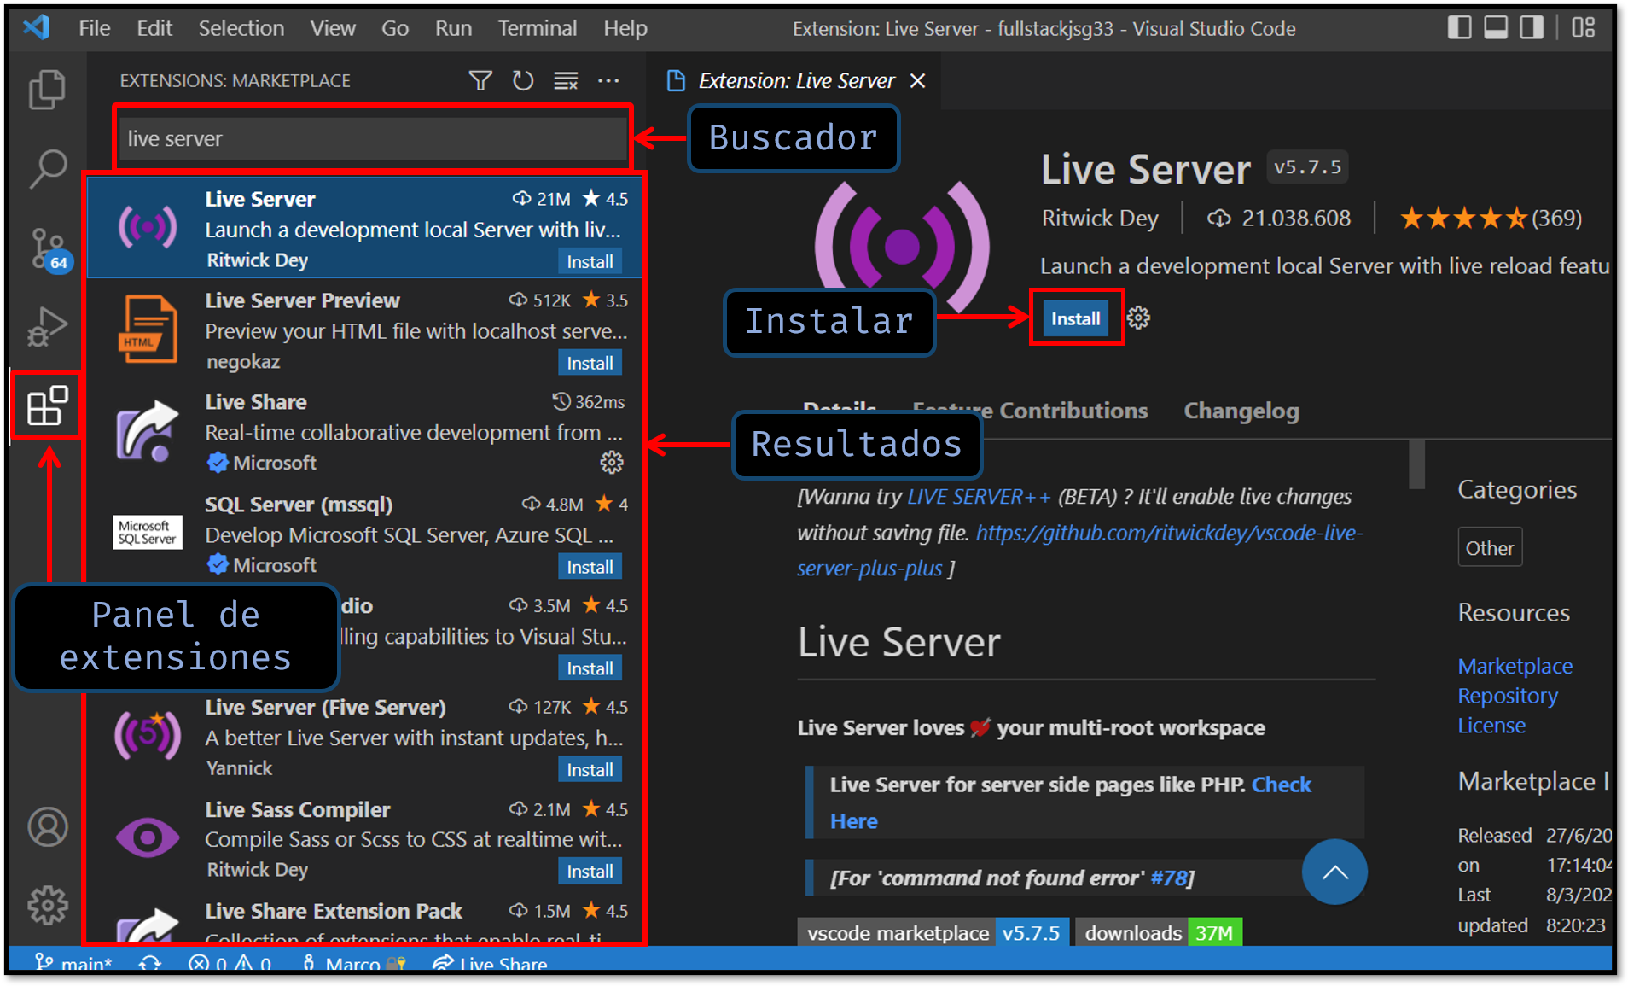
Task: Open the Marketplace resource link
Action: [x=1515, y=666]
